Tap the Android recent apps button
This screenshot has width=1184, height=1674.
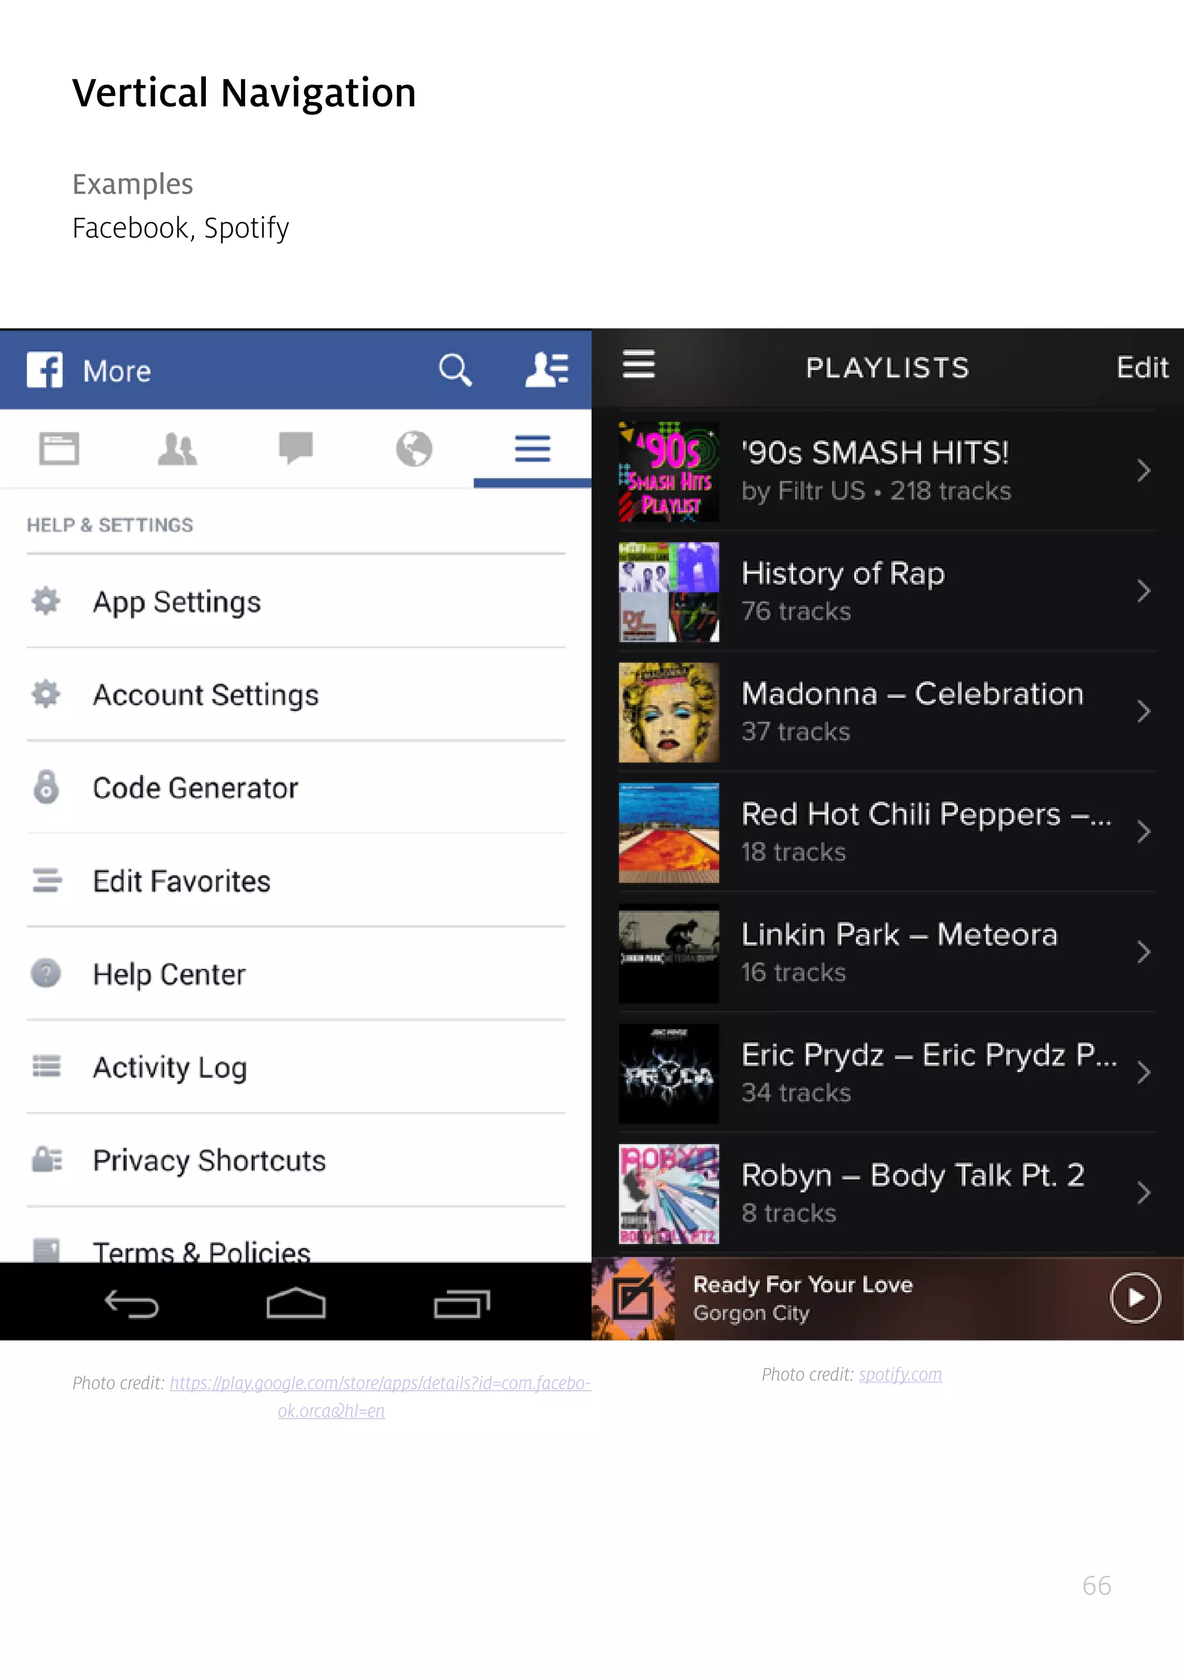point(461,1305)
